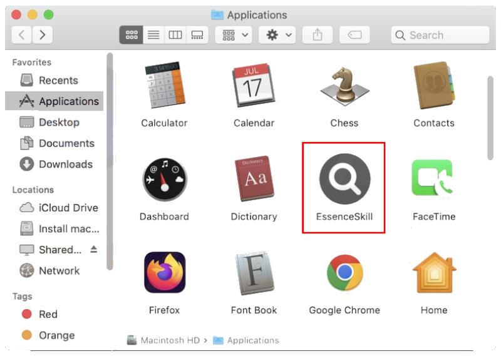The height and width of the screenshot is (356, 501).
Task: Open Desktop in the sidebar
Action: tap(54, 122)
